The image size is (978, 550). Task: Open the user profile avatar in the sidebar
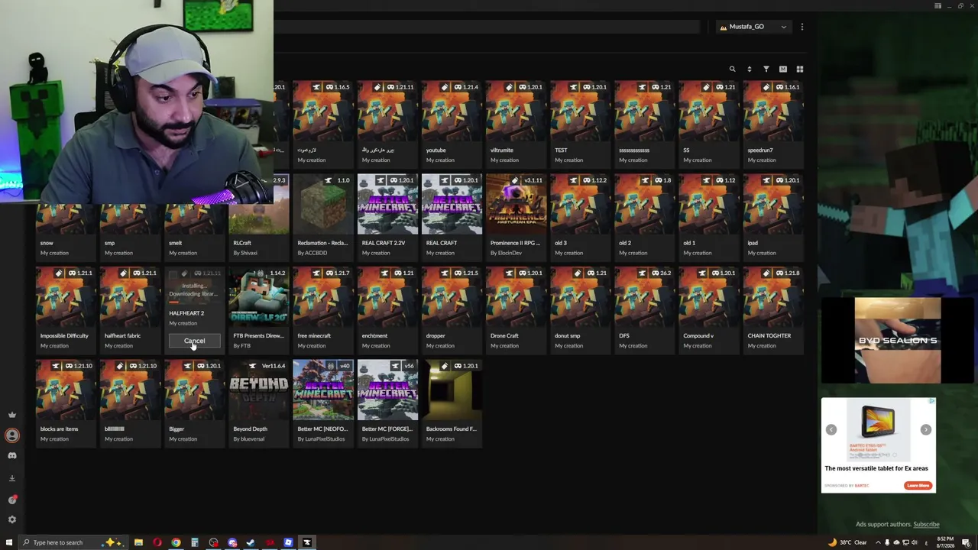pos(12,435)
